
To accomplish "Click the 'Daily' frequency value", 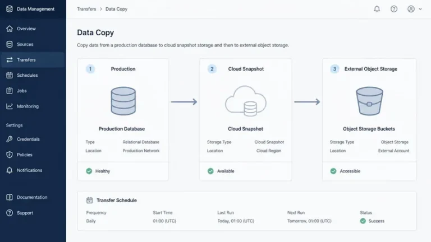I will click(91, 221).
